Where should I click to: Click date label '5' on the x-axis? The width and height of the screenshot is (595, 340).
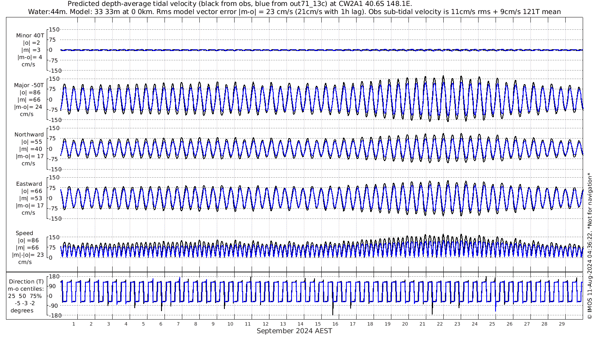click(143, 324)
